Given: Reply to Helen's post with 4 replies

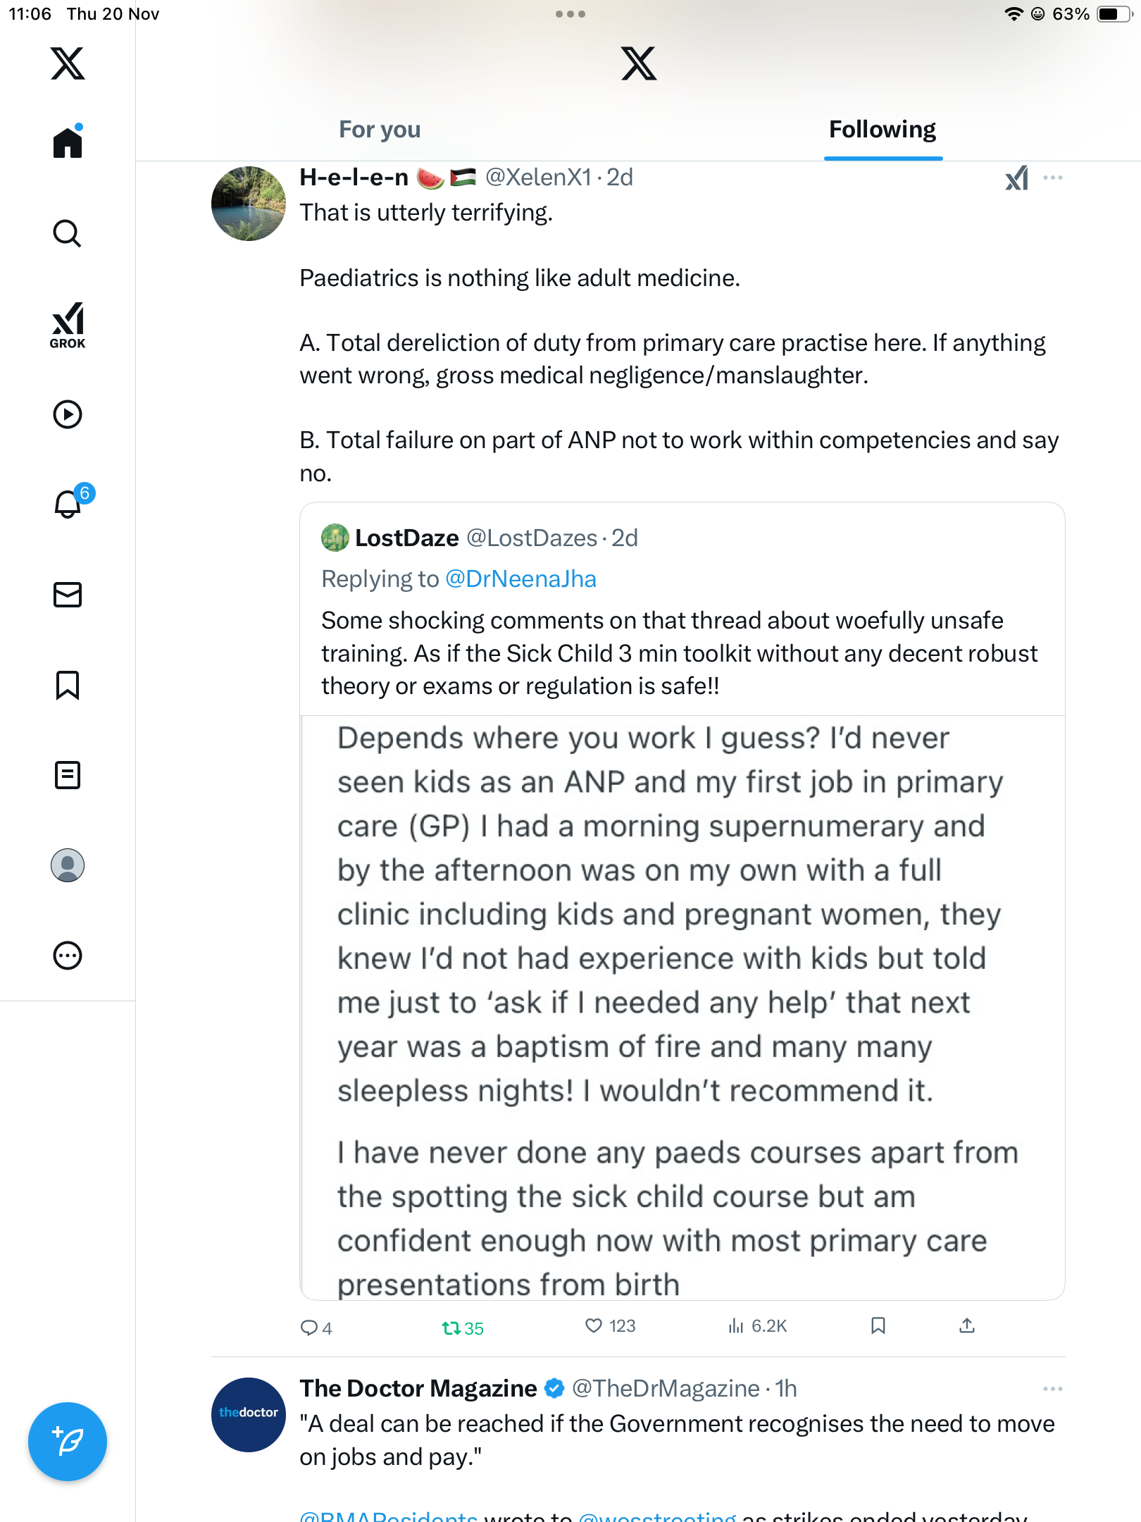Looking at the screenshot, I should [309, 1328].
